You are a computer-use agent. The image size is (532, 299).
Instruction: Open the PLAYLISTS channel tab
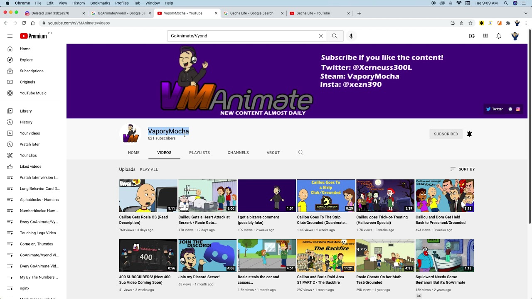click(199, 152)
